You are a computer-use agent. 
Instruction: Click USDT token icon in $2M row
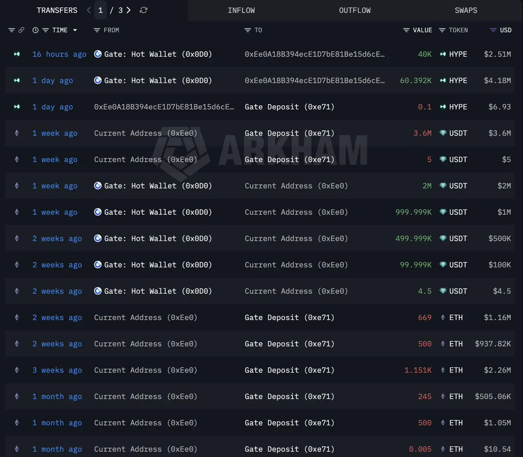(x=443, y=186)
